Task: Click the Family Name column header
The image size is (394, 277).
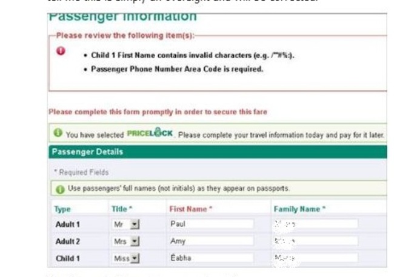Action: [x=299, y=209]
